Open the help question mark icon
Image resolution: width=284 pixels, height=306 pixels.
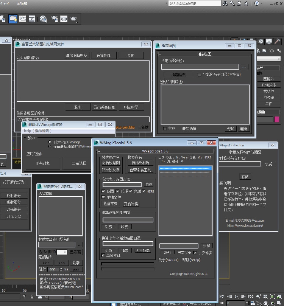click(257, 3)
